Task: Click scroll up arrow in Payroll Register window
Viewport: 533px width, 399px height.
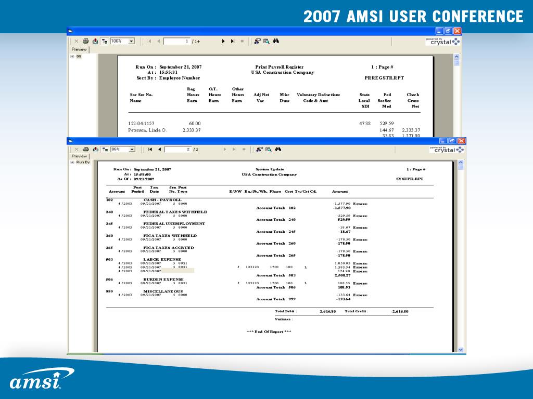Action: click(456, 57)
